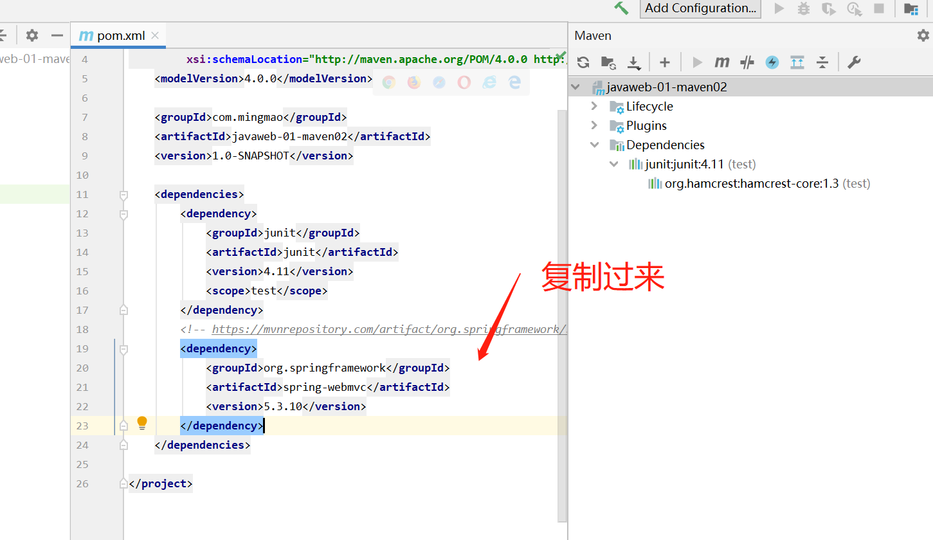This screenshot has width=933, height=540.
Task: Click 1.0-SNAPSHOT version text
Action: point(251,156)
